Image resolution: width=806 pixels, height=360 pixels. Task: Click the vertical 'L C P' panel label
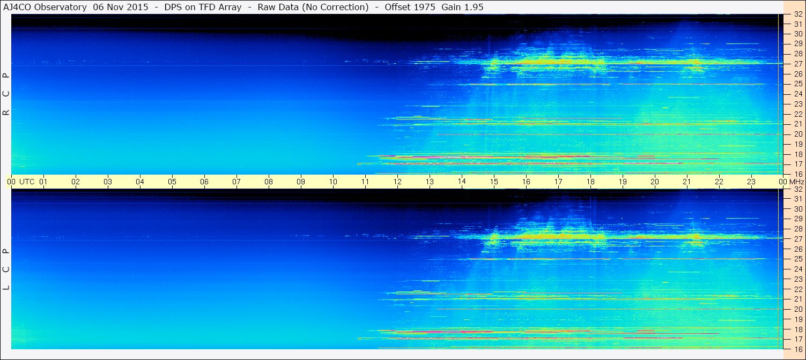click(6, 269)
